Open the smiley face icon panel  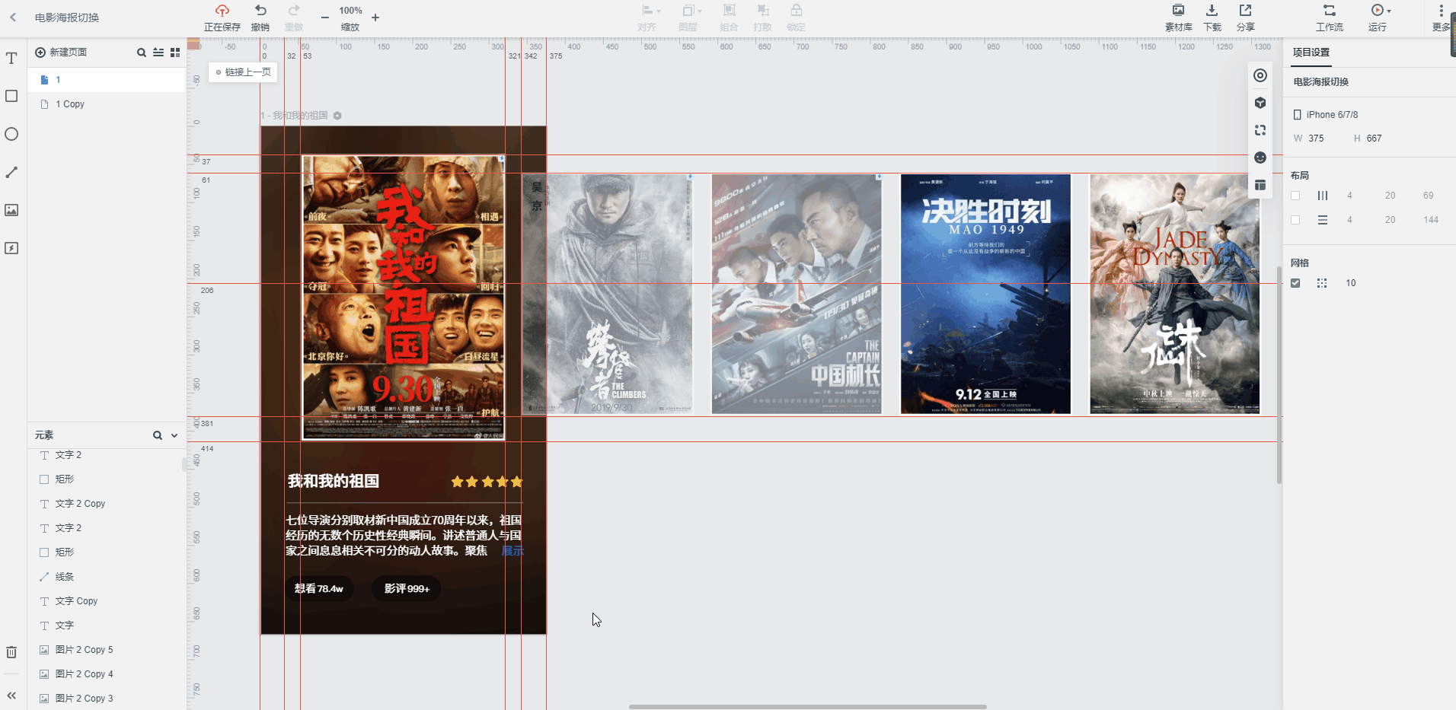click(x=1260, y=158)
